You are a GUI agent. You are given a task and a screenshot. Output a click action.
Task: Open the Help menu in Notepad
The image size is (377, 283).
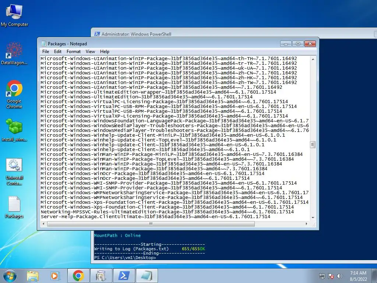pos(105,52)
